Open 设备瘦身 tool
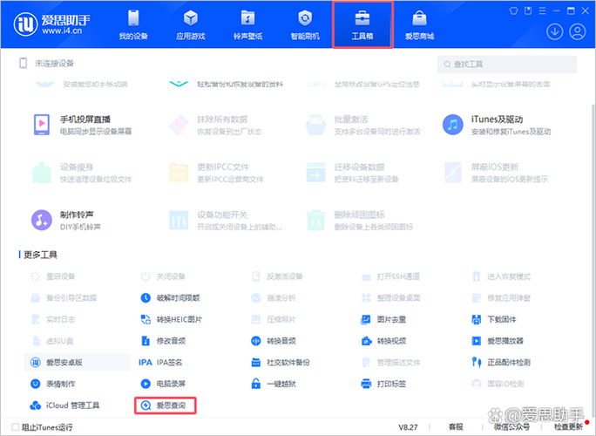596x436 pixels. 82,173
